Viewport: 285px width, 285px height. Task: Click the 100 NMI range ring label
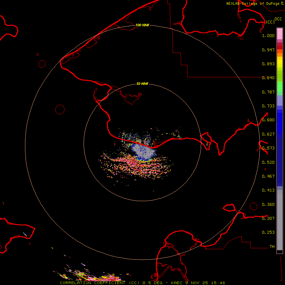click(142, 25)
